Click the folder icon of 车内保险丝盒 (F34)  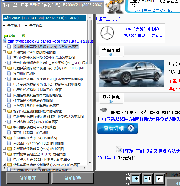tap(10, 138)
